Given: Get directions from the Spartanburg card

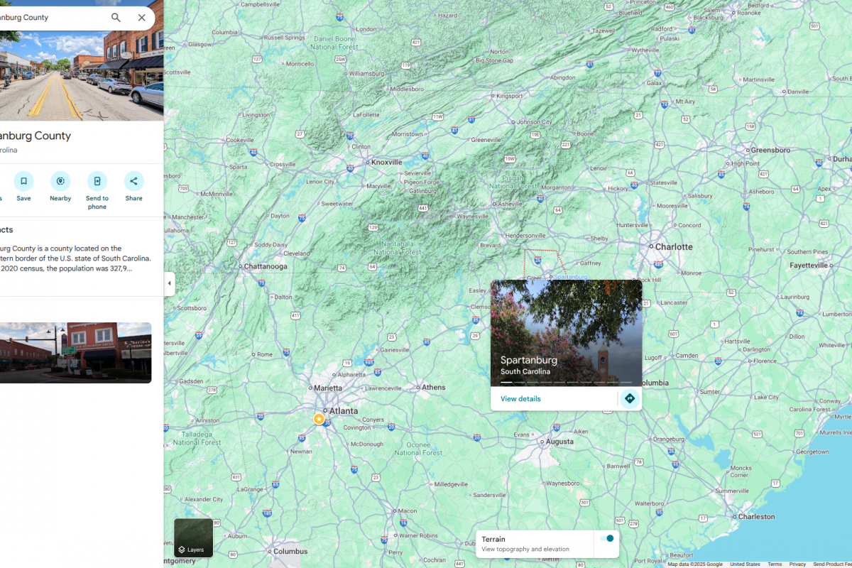Looking at the screenshot, I should [629, 398].
